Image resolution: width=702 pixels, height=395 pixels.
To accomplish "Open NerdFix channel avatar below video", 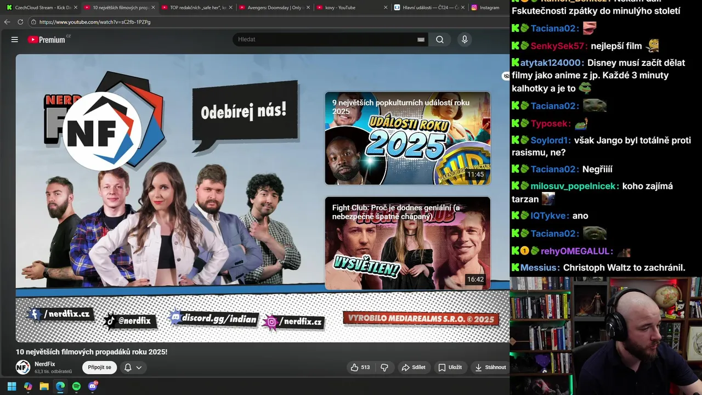I will [22, 367].
